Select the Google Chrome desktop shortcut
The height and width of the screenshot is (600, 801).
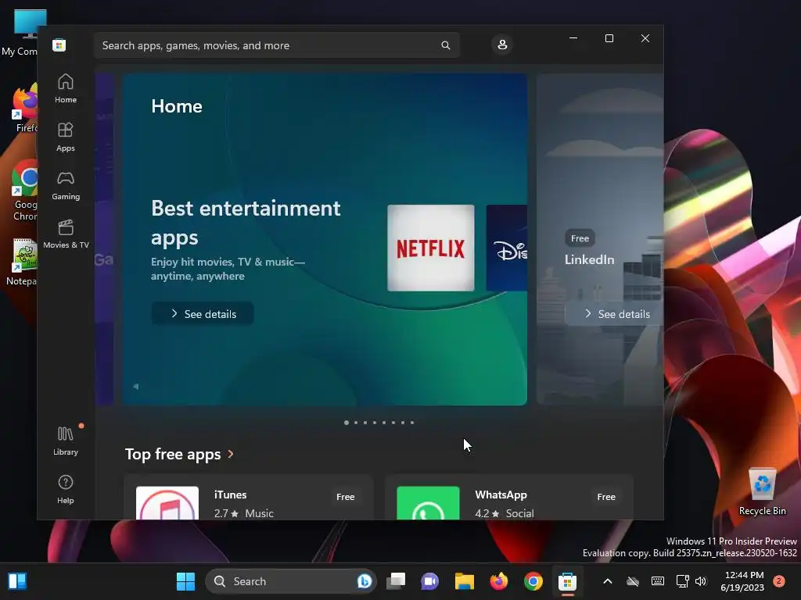pos(26,191)
